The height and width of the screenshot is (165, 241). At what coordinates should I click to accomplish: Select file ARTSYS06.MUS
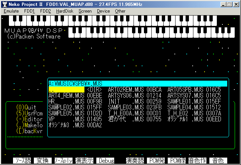point(126,95)
